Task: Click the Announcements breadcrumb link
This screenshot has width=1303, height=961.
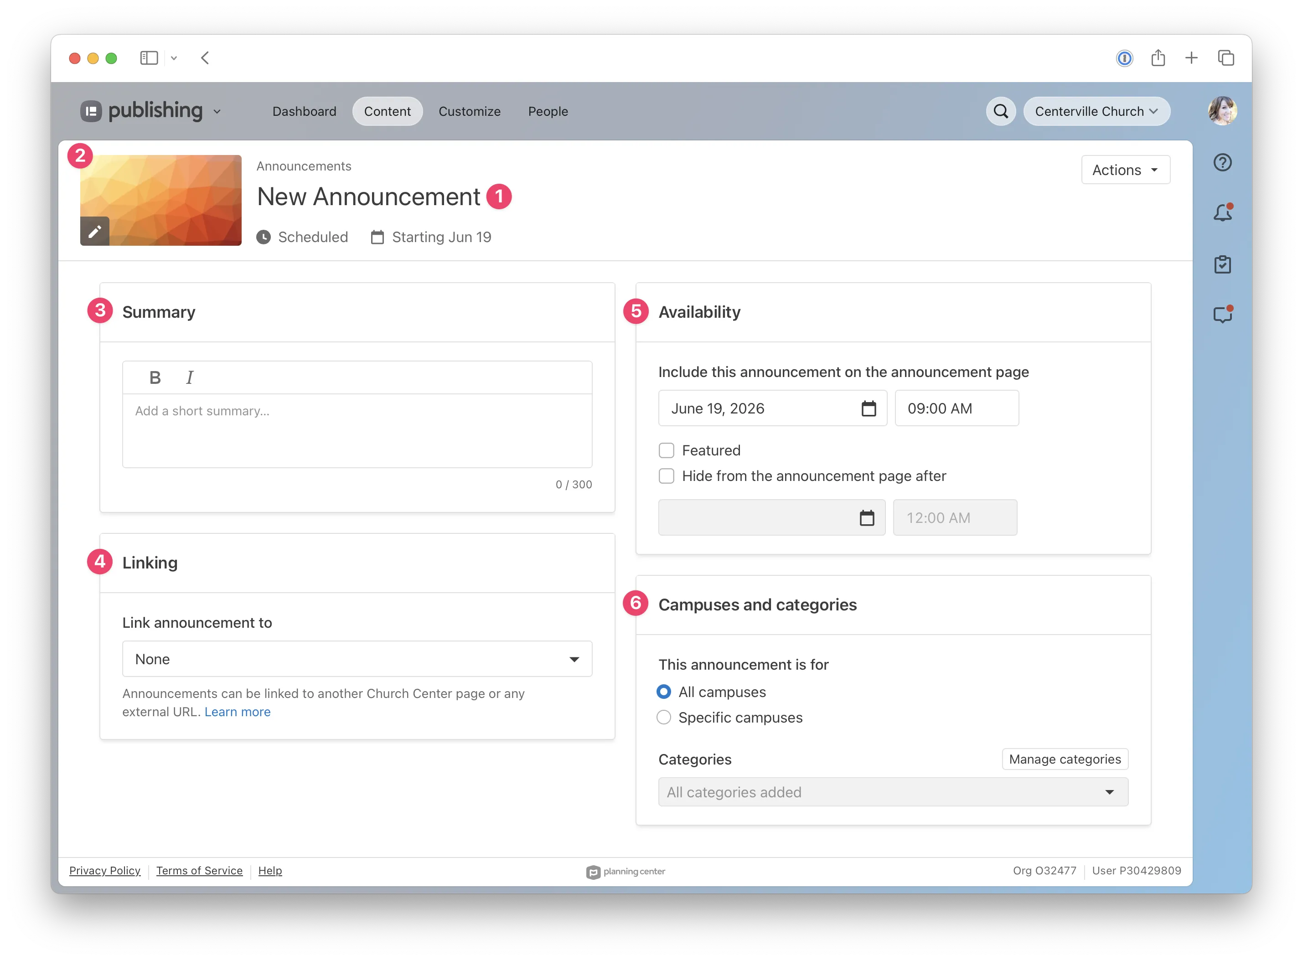Action: point(304,166)
